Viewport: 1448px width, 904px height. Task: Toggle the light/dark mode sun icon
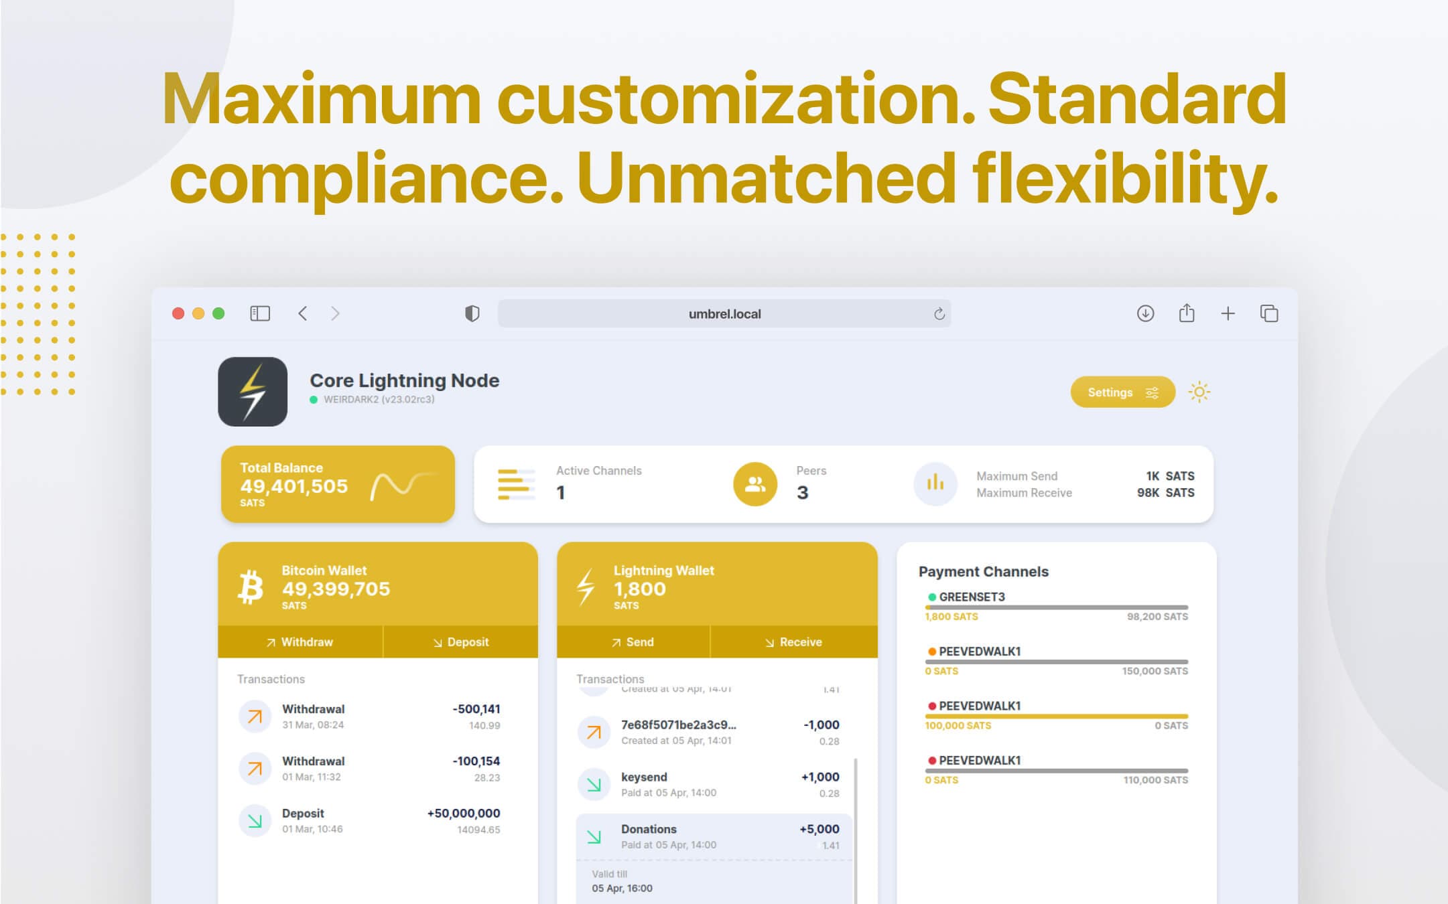(x=1199, y=392)
